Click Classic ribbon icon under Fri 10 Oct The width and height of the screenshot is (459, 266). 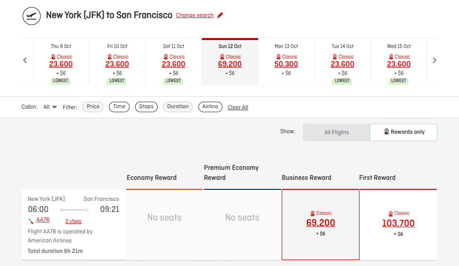pos(109,57)
